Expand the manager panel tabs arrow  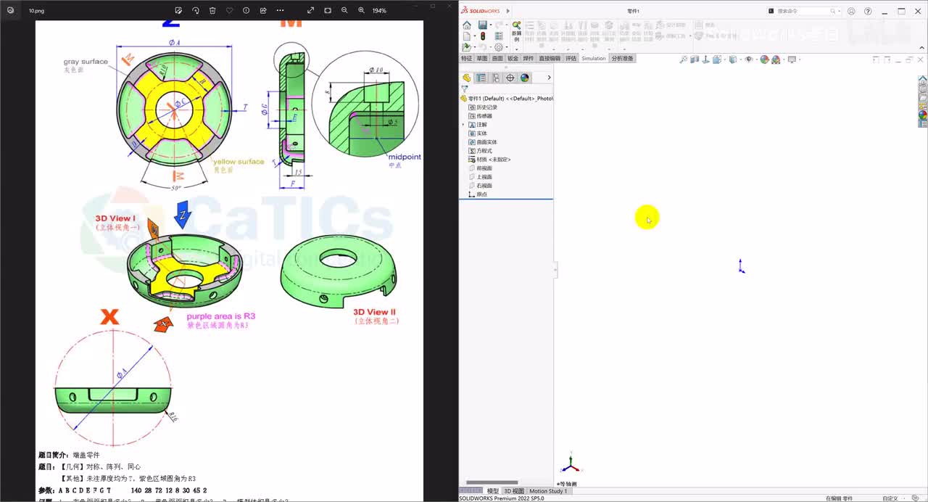click(549, 78)
